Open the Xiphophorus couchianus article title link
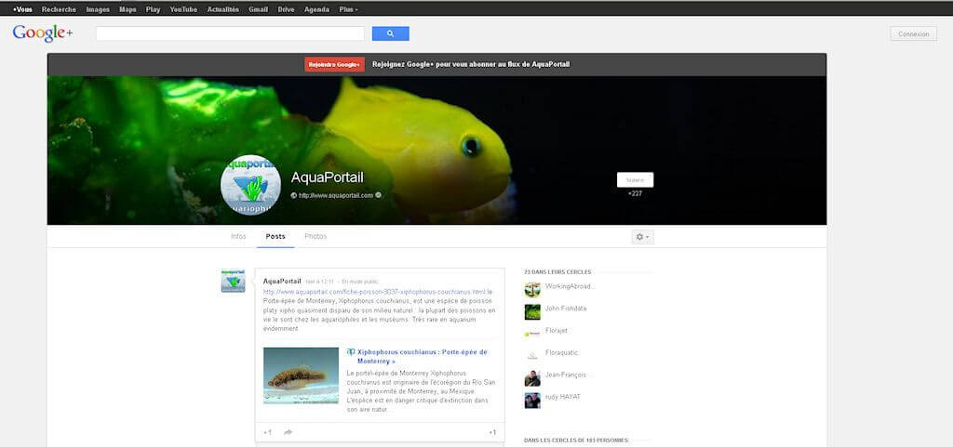This screenshot has width=953, height=447. [x=422, y=357]
